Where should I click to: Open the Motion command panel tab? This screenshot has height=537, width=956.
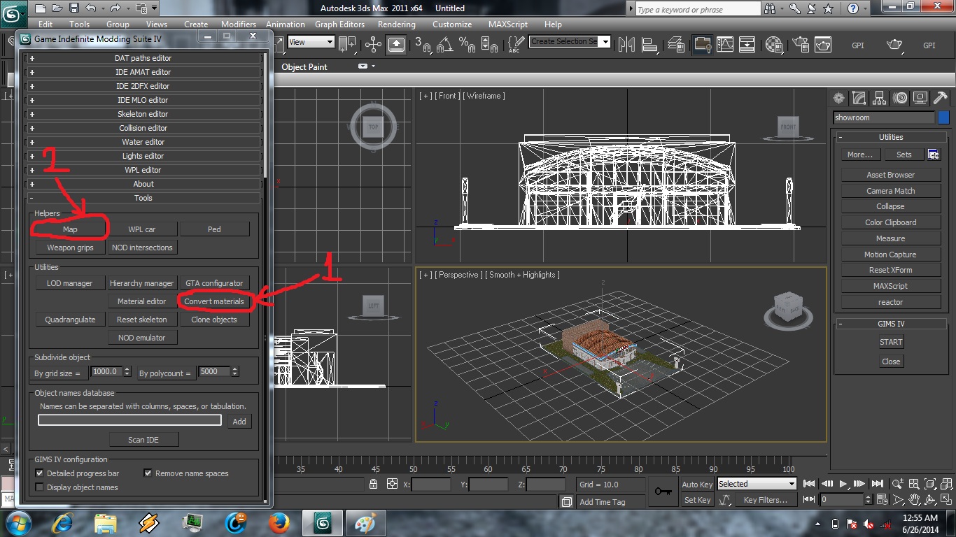pyautogui.click(x=900, y=98)
